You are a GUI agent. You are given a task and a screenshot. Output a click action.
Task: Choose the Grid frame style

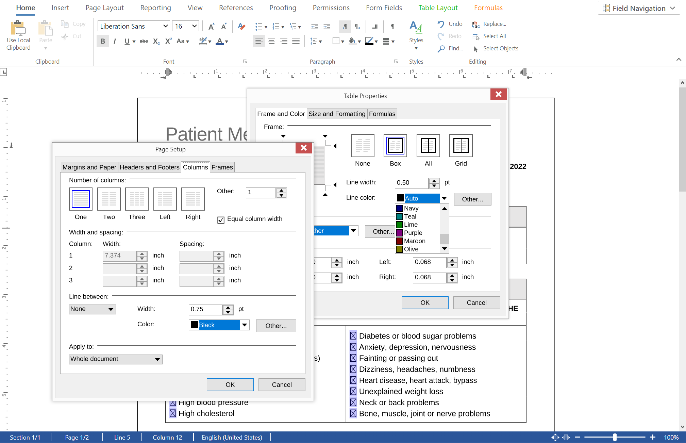(461, 145)
